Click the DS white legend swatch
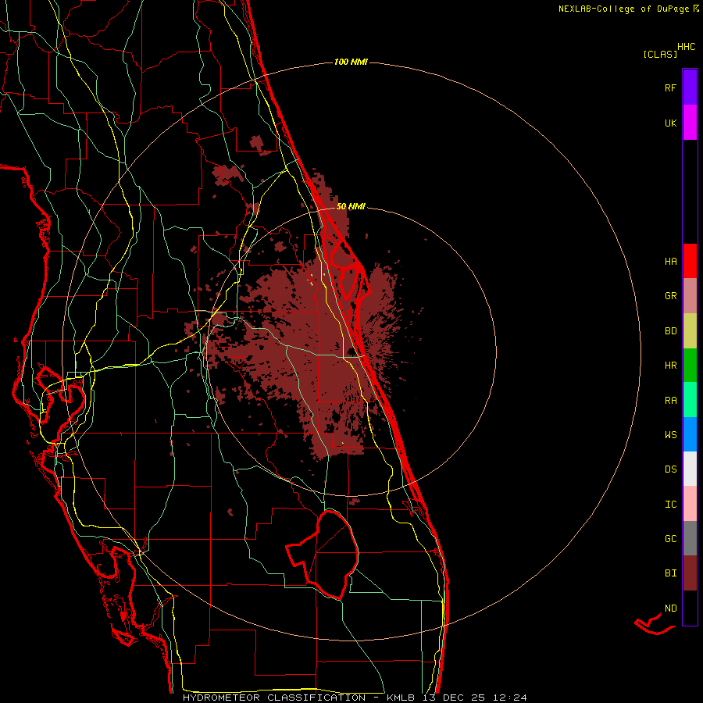 (690, 469)
